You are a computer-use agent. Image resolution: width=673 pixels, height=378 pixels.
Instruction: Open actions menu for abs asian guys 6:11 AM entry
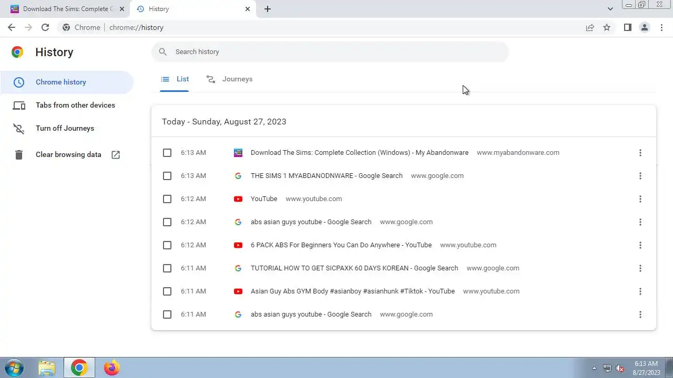pyautogui.click(x=640, y=314)
